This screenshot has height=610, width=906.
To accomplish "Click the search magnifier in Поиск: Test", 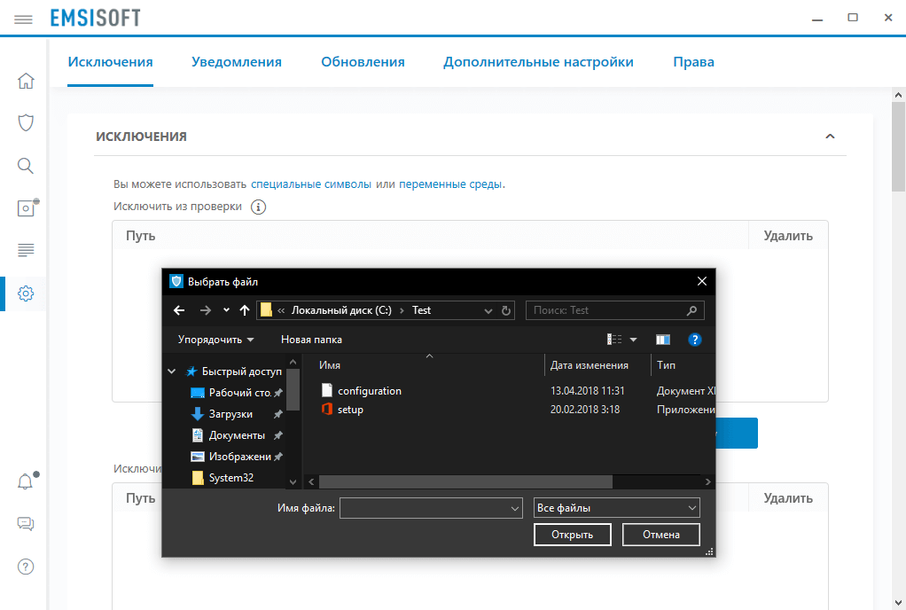I will pos(691,310).
